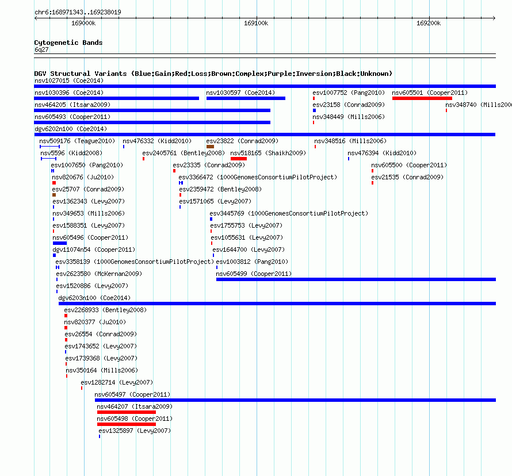Click the red bar under nsv518165
Viewport: 512px width, 476px height.
click(x=239, y=159)
